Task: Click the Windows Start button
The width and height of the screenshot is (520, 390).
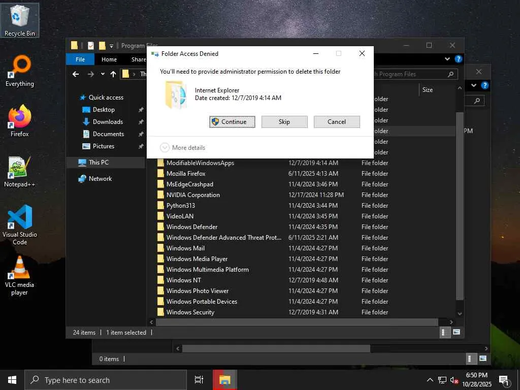Action: click(12, 380)
